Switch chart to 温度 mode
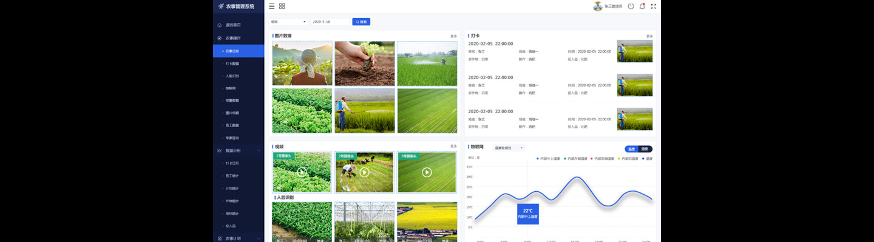Viewport: 874px width, 242px height. point(631,149)
